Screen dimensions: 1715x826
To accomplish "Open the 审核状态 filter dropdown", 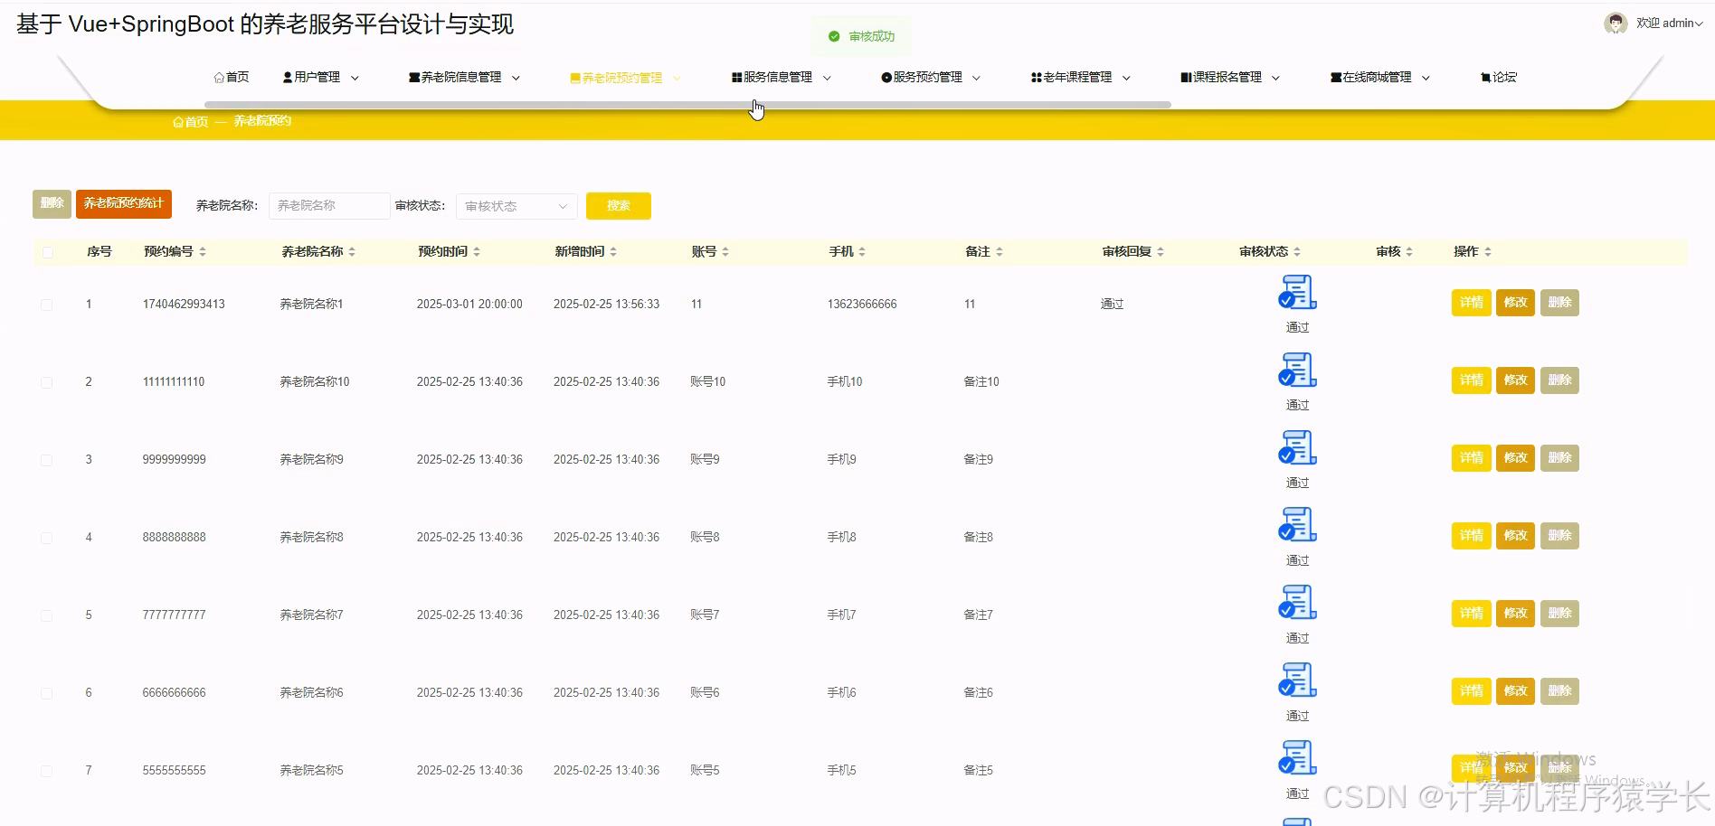I will coord(516,206).
